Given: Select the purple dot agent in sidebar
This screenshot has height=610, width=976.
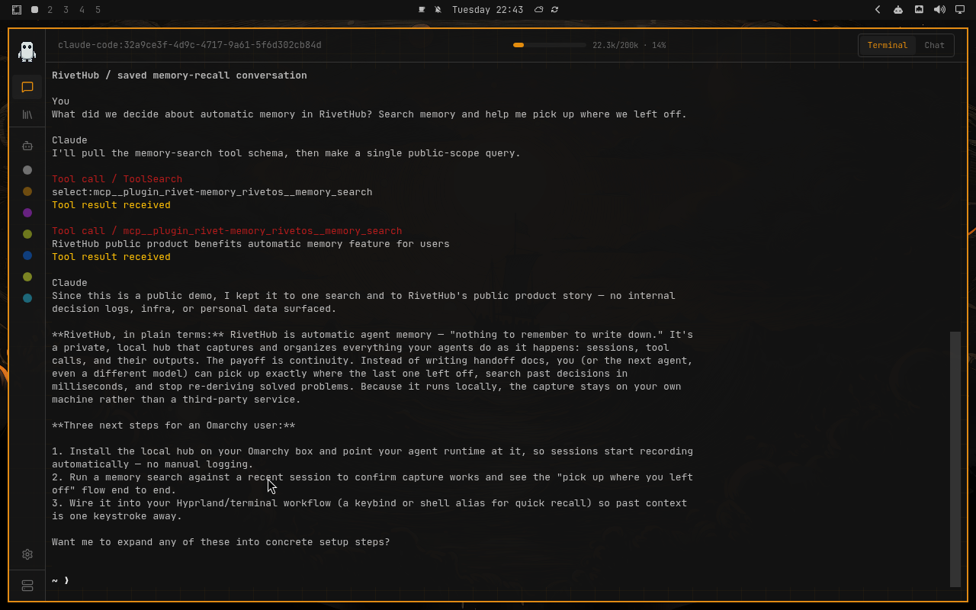Looking at the screenshot, I should (x=27, y=213).
